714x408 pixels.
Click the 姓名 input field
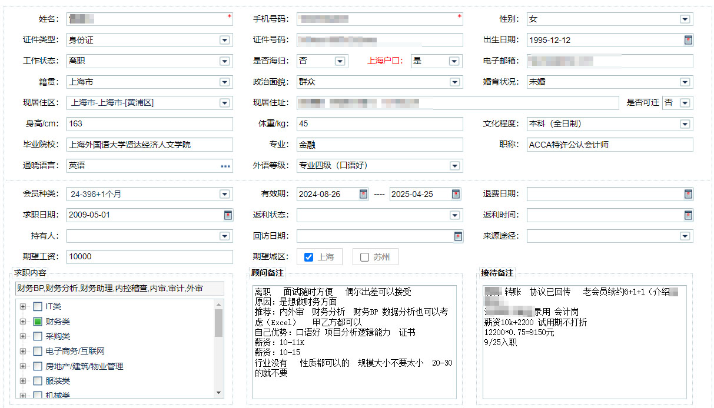click(x=150, y=19)
